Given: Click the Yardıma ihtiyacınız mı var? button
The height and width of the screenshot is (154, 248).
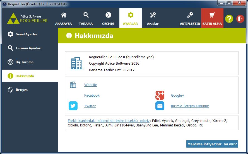Looking at the screenshot, I should click(212, 144).
